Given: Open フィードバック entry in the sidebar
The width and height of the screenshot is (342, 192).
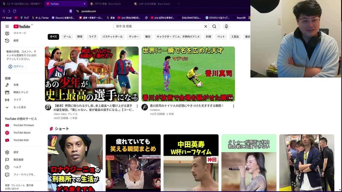Looking at the screenshot, I should (x=24, y=175).
